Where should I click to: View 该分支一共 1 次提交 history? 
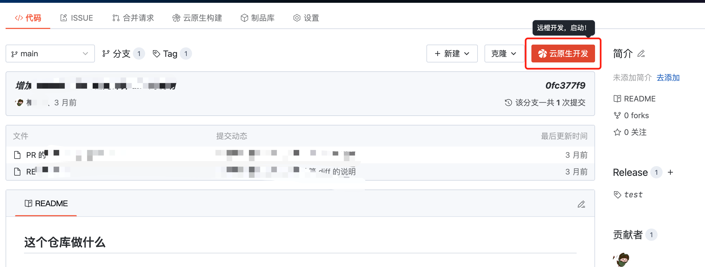coord(545,103)
